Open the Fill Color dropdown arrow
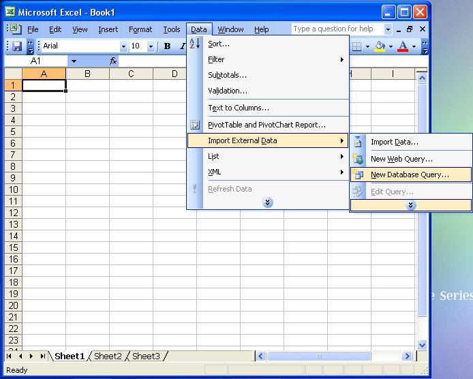The height and width of the screenshot is (379, 473). pyautogui.click(x=391, y=46)
